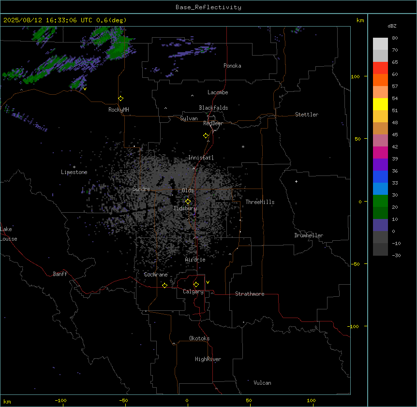Pick the white swatch between 80 and 70 dBZ
417x407 pixels.
tap(380, 44)
